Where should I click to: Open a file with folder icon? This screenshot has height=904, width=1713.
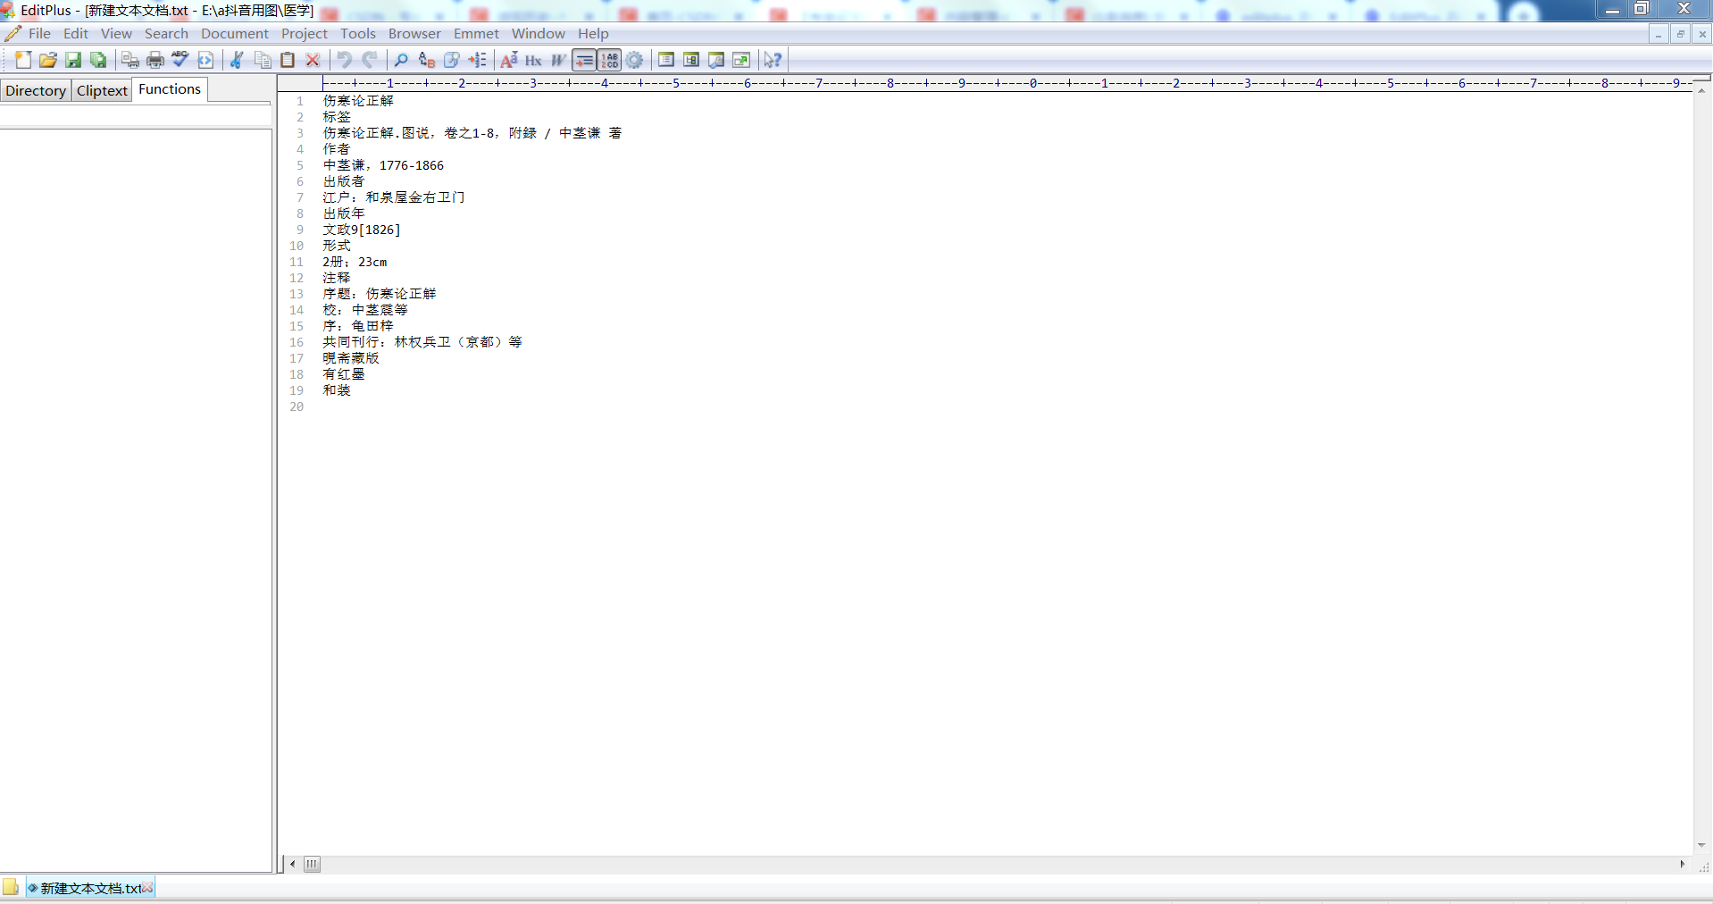coord(48,60)
